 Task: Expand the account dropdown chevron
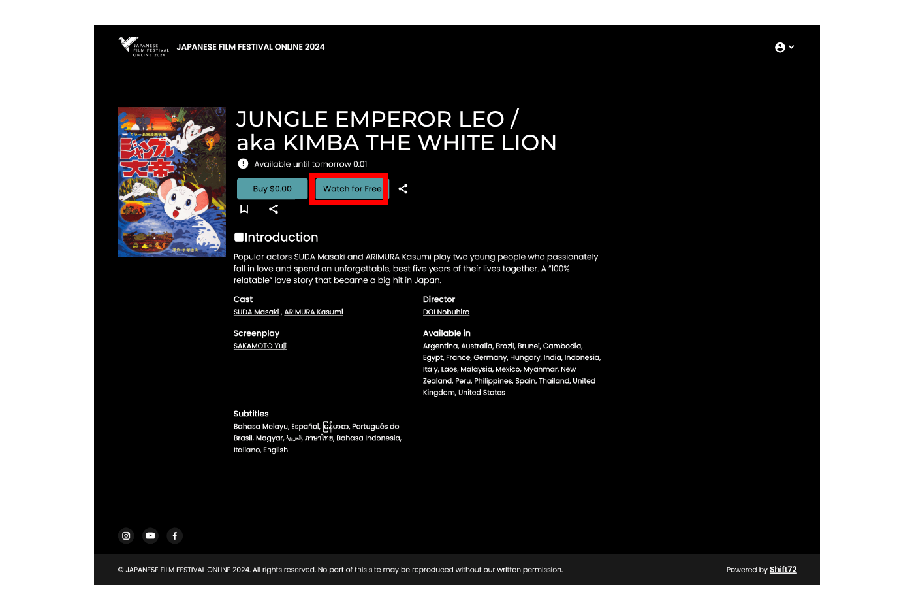(791, 47)
